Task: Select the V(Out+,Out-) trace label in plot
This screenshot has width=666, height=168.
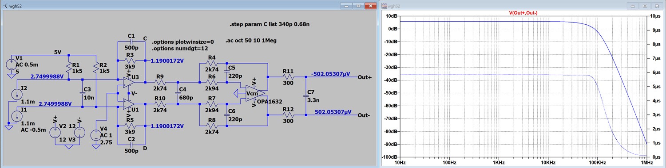Action: [x=523, y=13]
